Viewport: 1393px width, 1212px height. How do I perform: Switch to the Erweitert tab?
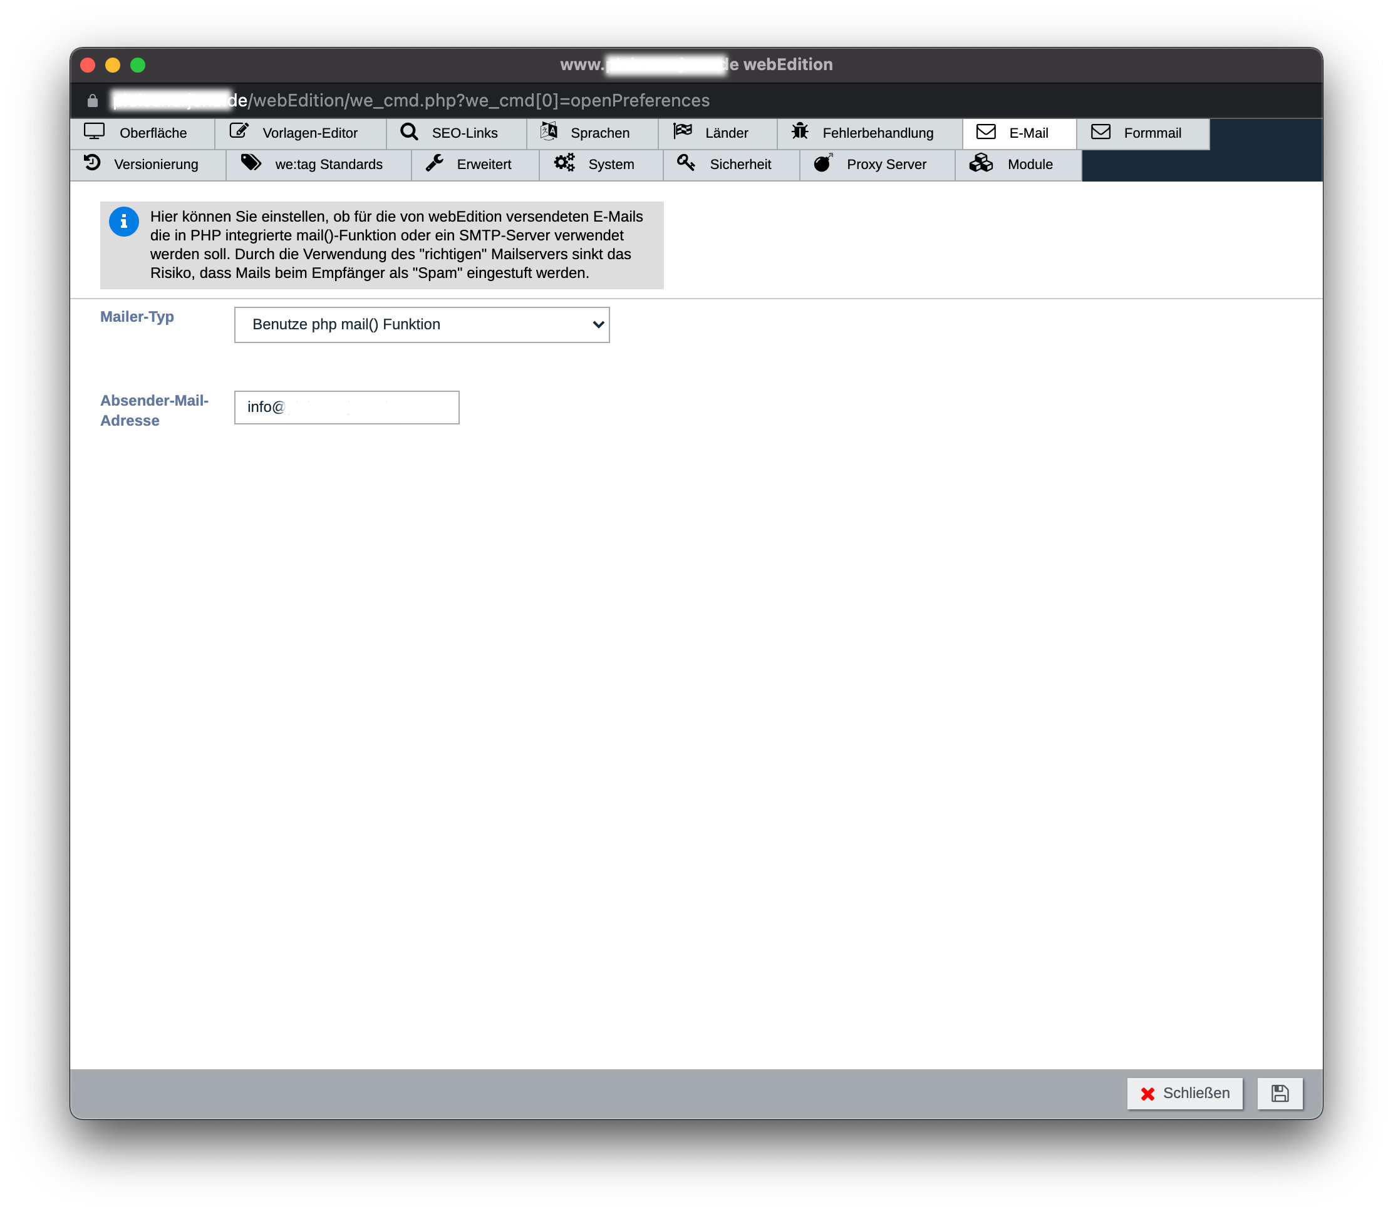coord(475,165)
